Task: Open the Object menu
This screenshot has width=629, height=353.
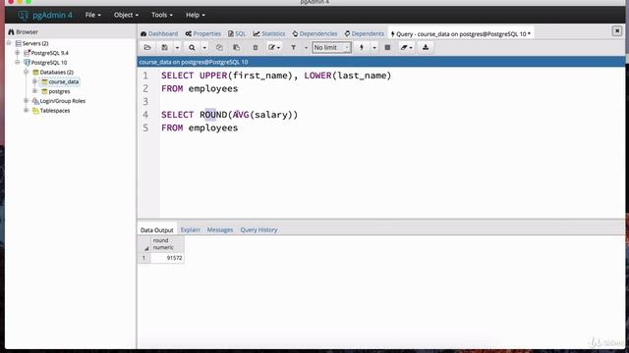Action: (x=126, y=15)
